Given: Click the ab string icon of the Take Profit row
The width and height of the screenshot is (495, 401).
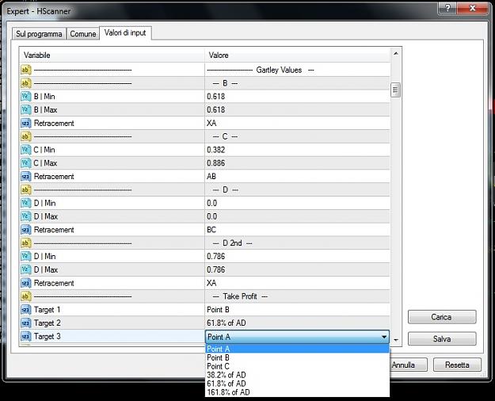Looking at the screenshot, I should click(26, 296).
